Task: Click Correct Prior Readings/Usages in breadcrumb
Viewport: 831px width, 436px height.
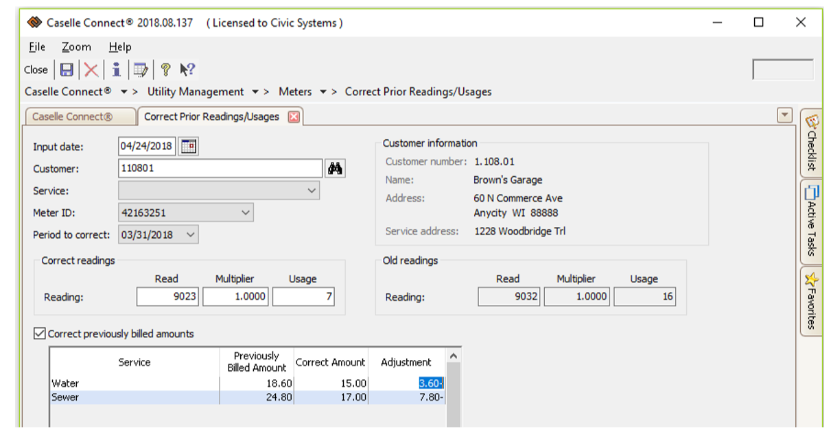Action: point(418,92)
